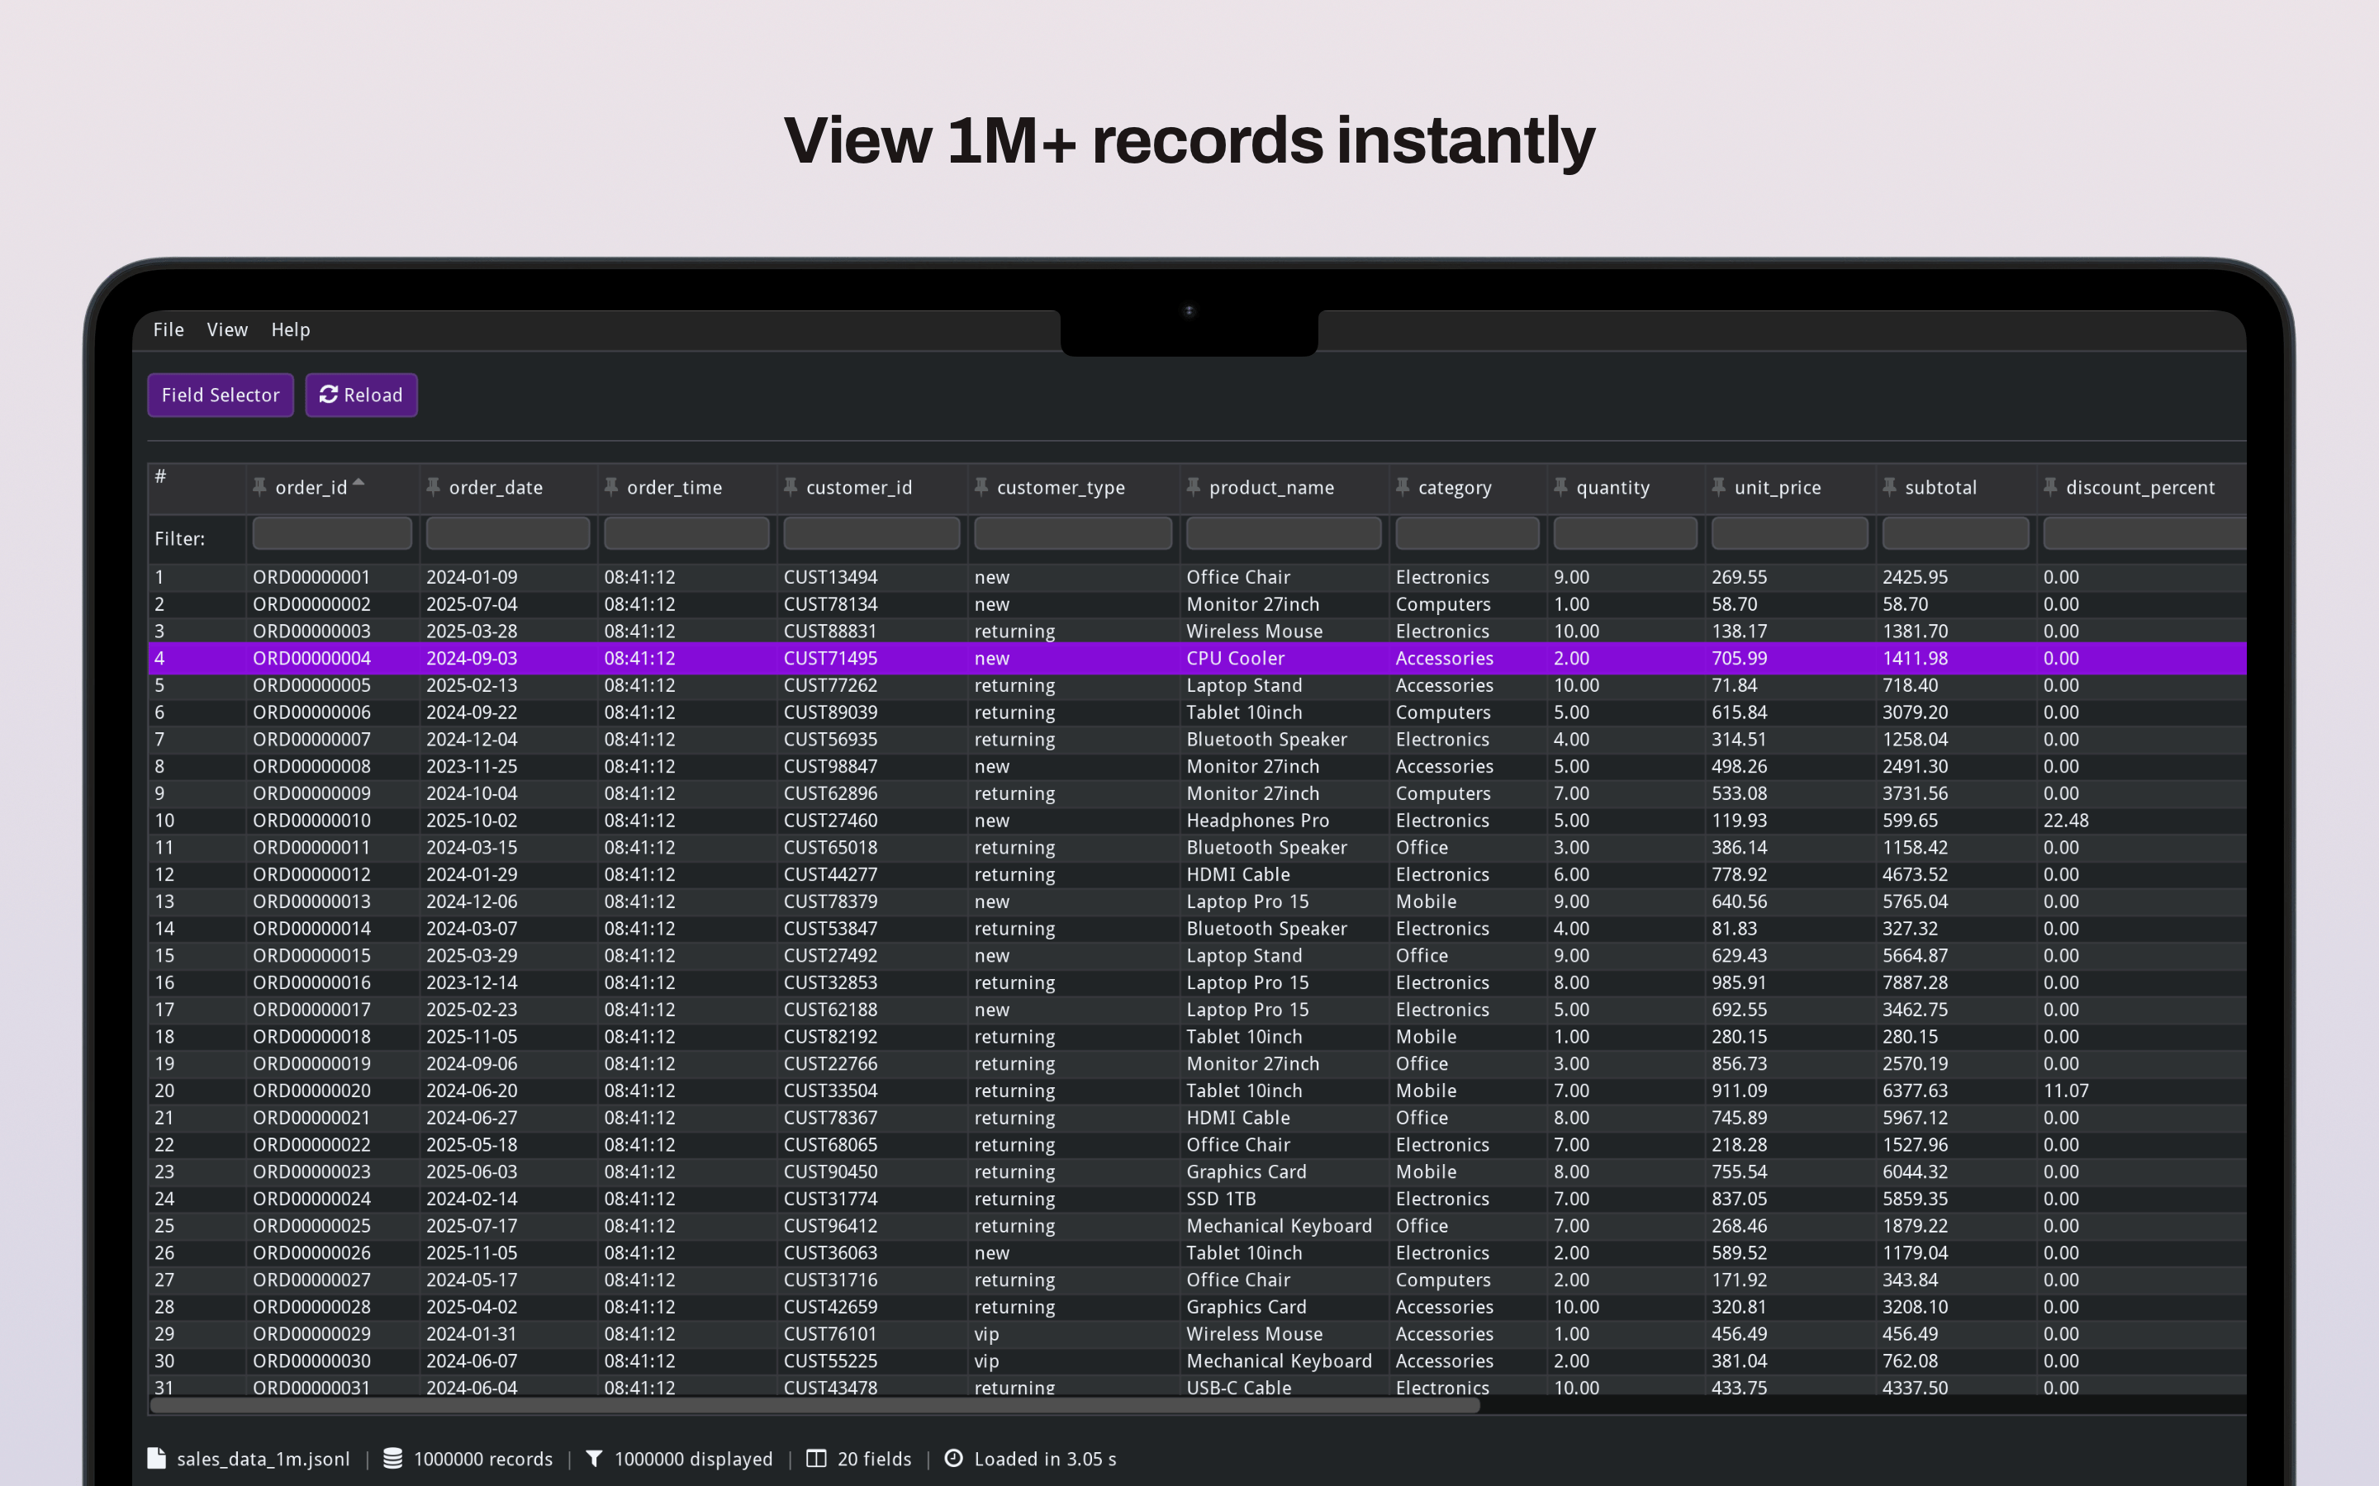
Task: Click the columns icon next to 20 fields
Action: [817, 1459]
